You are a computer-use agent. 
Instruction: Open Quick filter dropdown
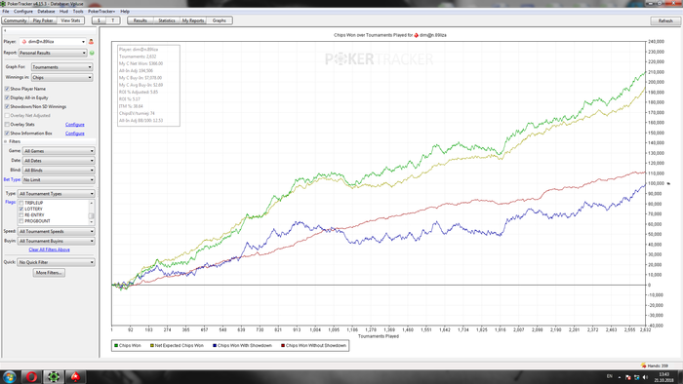[x=56, y=262]
